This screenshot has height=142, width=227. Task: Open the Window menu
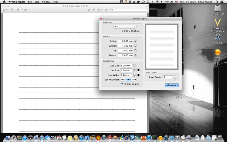(x=46, y=2)
